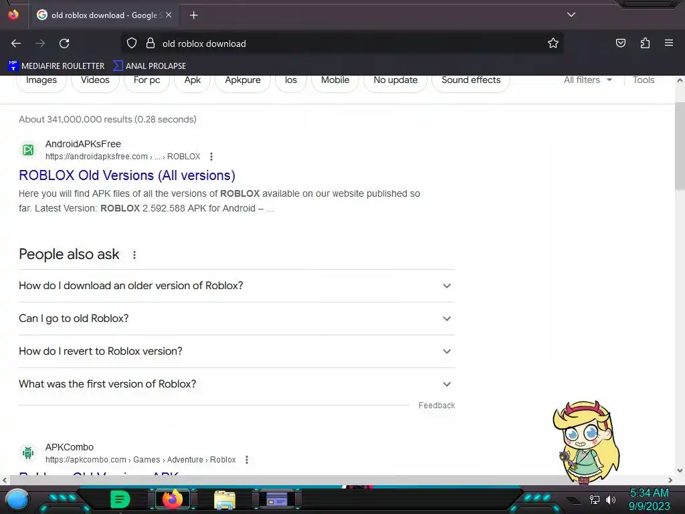Open the window app in taskbar
The image size is (685, 514).
[x=277, y=499]
